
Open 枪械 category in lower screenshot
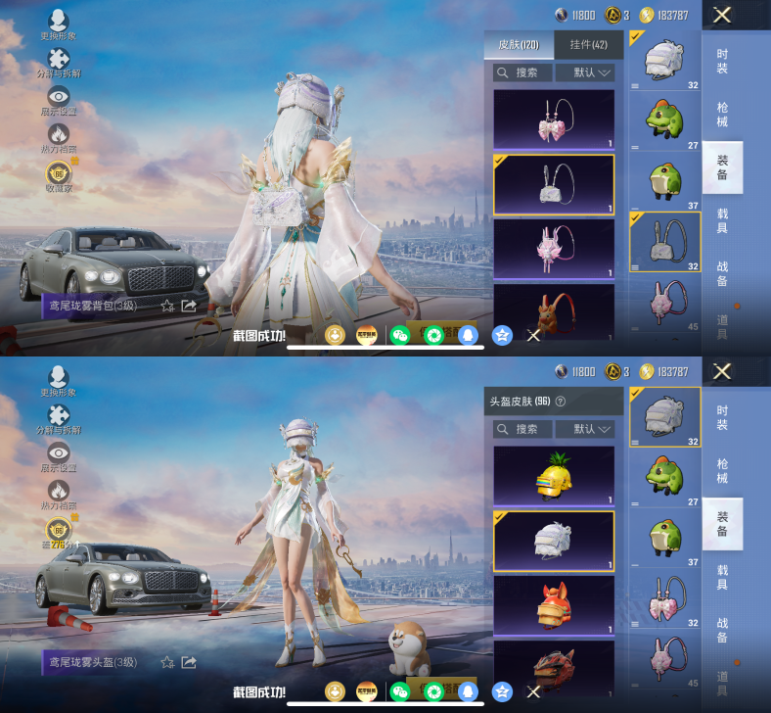722,471
